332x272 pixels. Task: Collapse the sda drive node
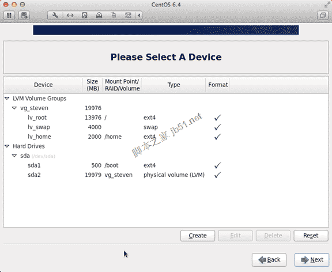pyautogui.click(x=14, y=156)
